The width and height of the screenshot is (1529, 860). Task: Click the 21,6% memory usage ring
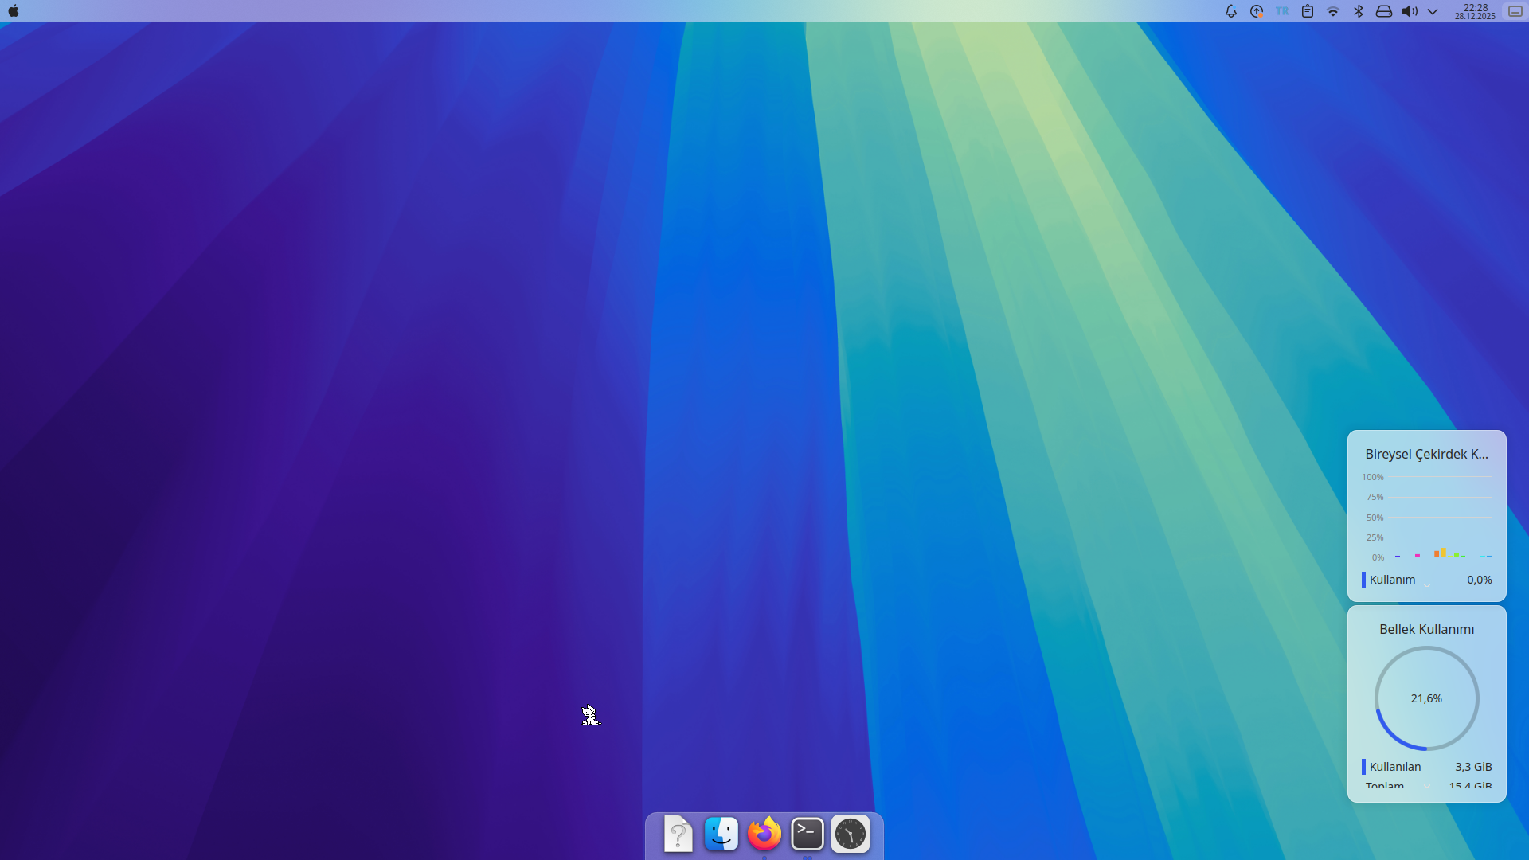pyautogui.click(x=1426, y=698)
